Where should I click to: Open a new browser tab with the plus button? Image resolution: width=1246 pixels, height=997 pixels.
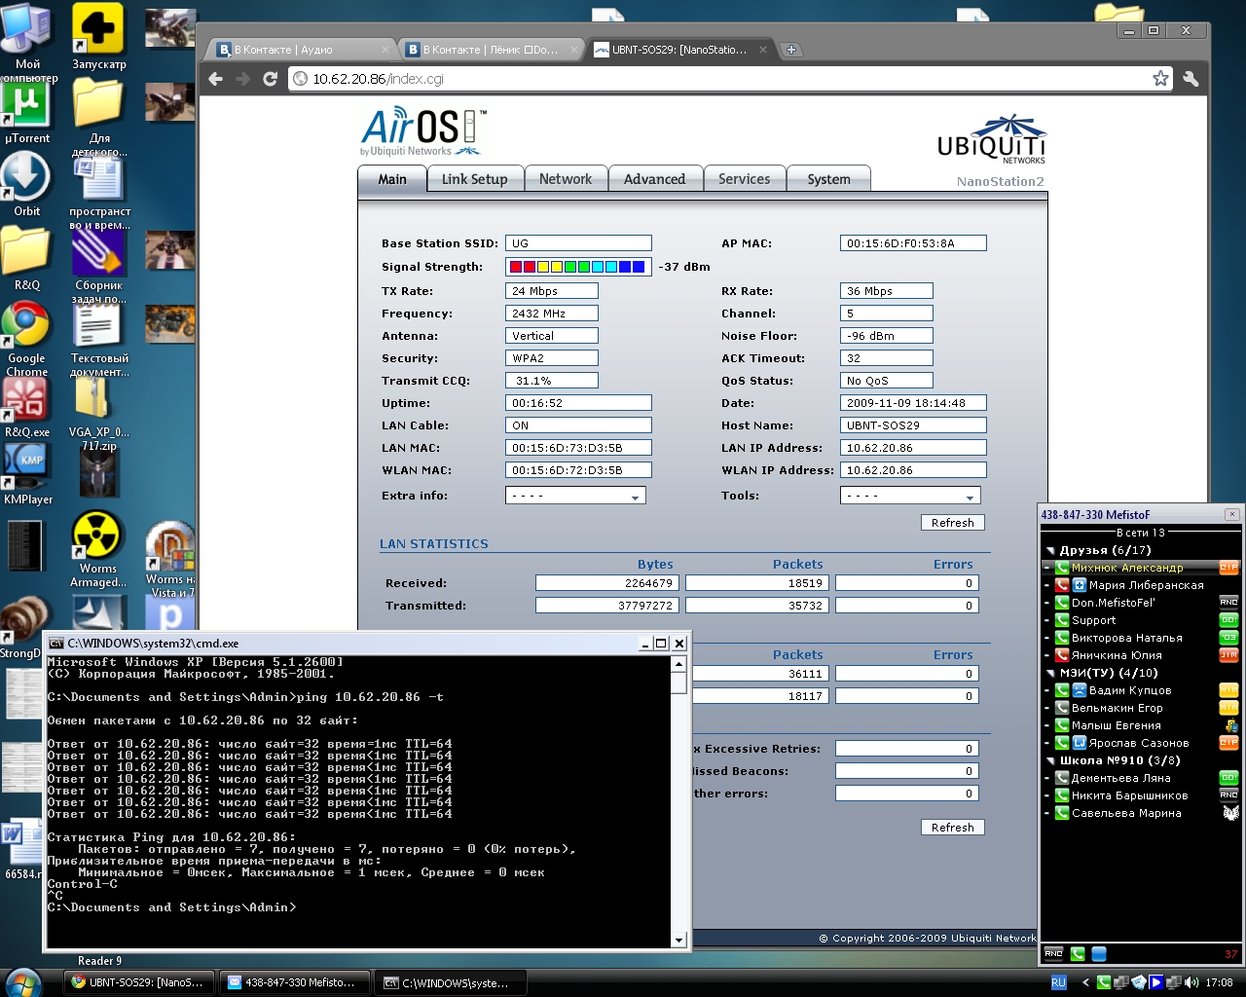pos(791,50)
